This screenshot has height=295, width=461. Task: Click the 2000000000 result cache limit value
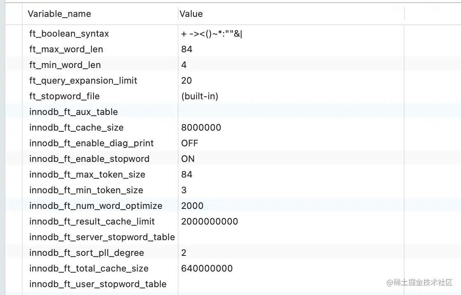click(x=209, y=221)
